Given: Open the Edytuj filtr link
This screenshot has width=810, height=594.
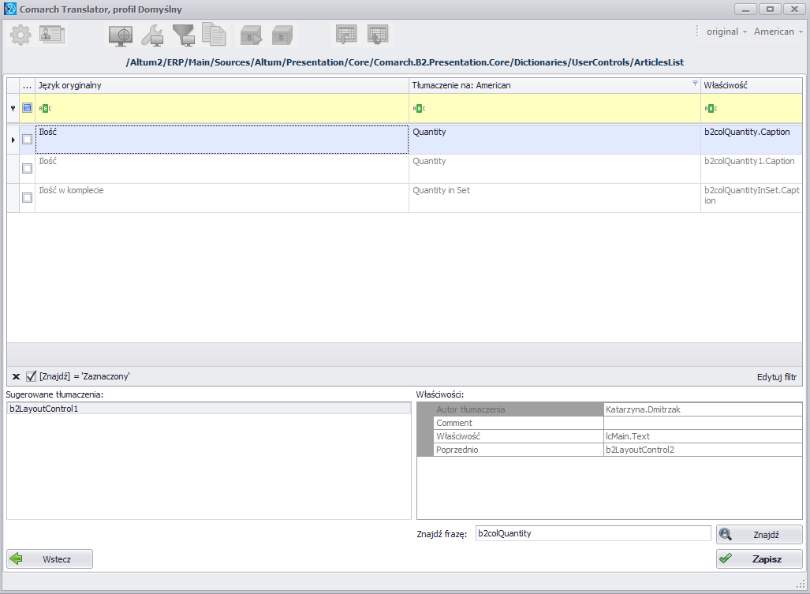Looking at the screenshot, I should click(x=777, y=377).
